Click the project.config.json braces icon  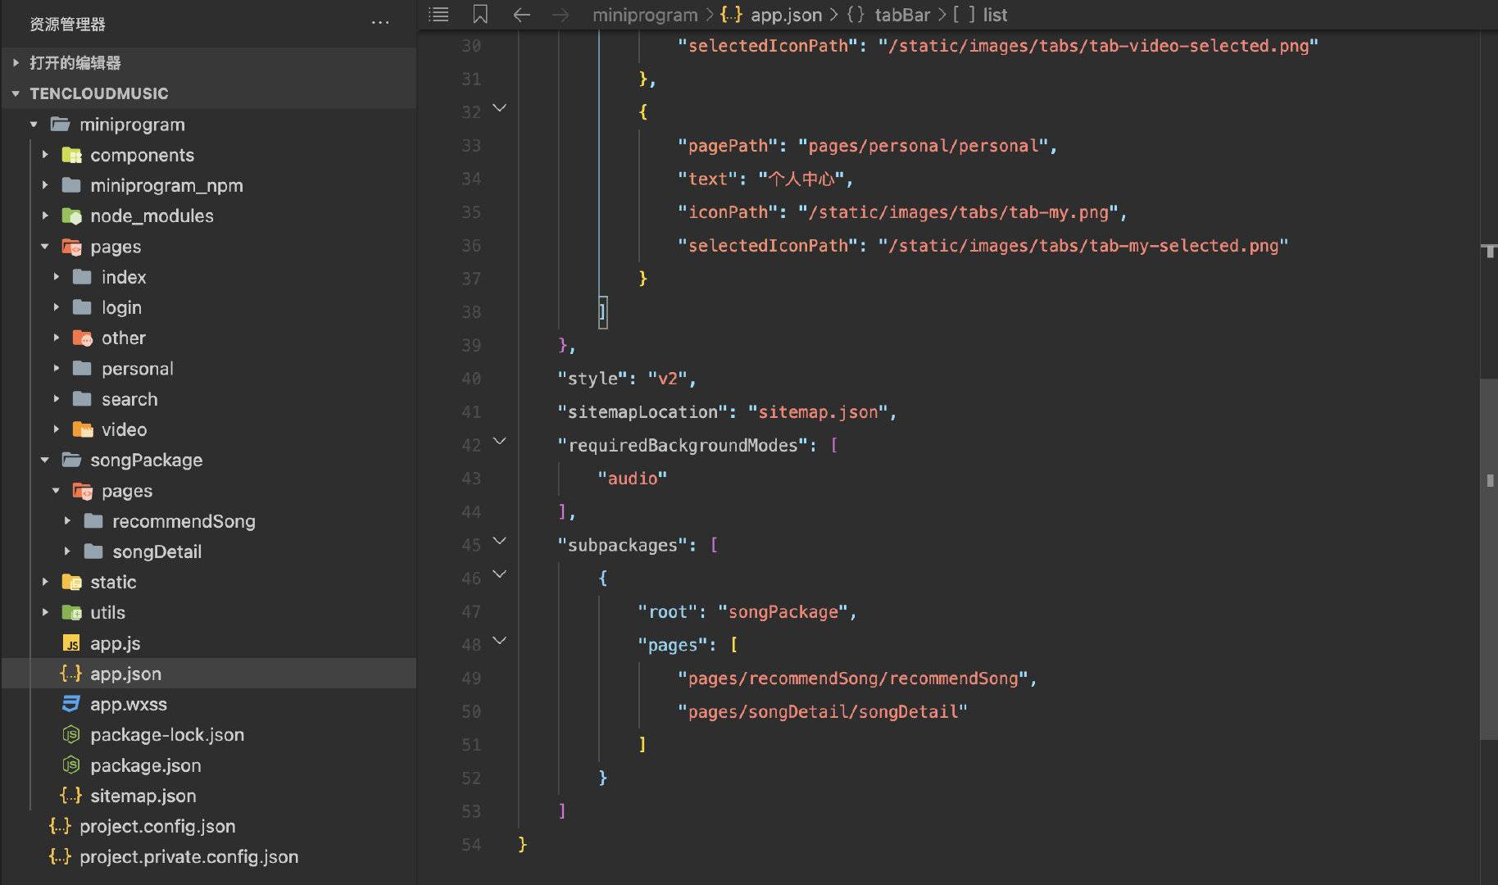pyautogui.click(x=60, y=826)
